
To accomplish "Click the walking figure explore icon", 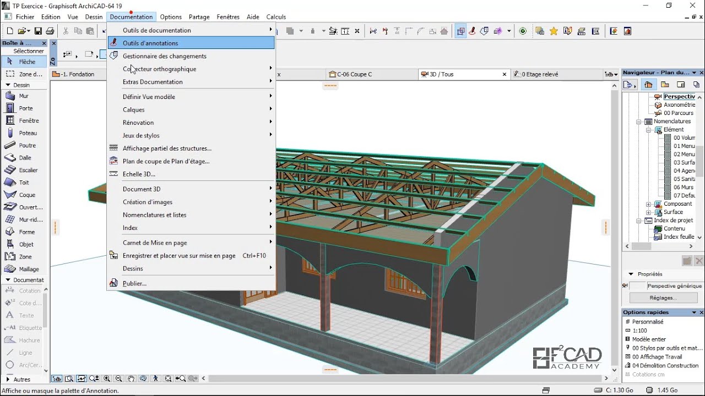I will coord(156,378).
